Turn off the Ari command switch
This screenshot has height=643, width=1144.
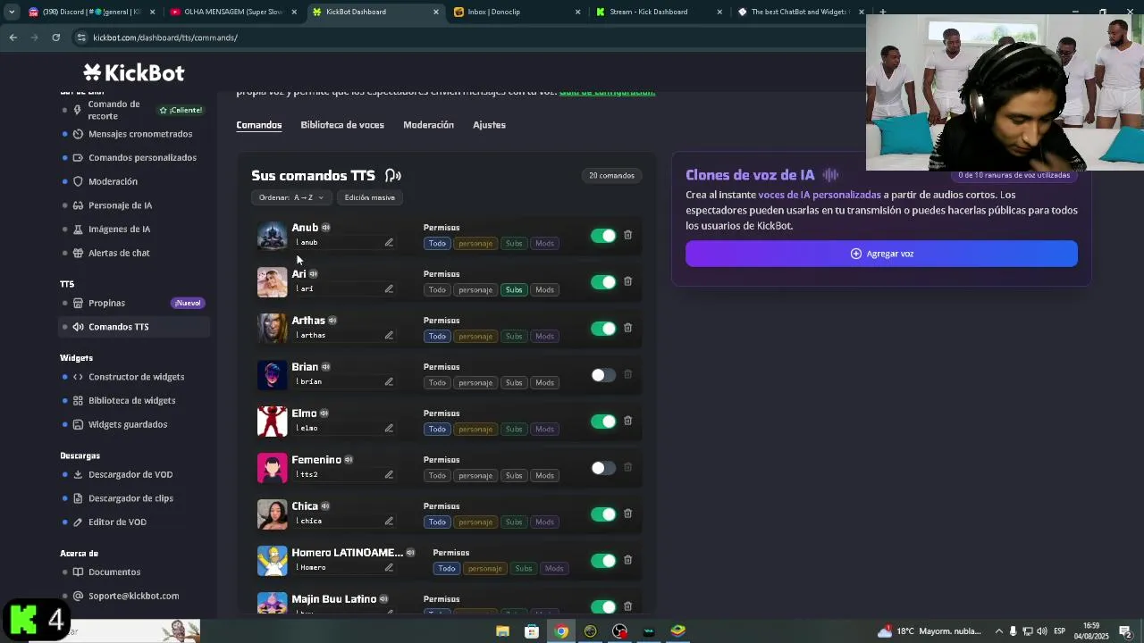tap(603, 282)
